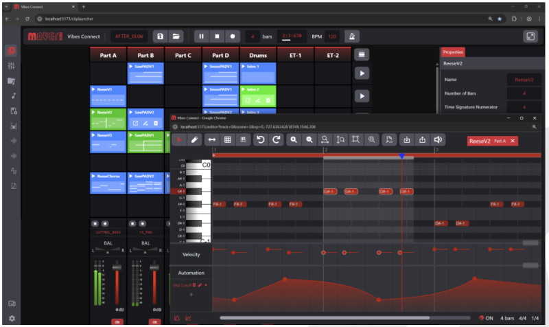
Task: Click the redo arrow in editor toolbar
Action: pyautogui.click(x=276, y=140)
